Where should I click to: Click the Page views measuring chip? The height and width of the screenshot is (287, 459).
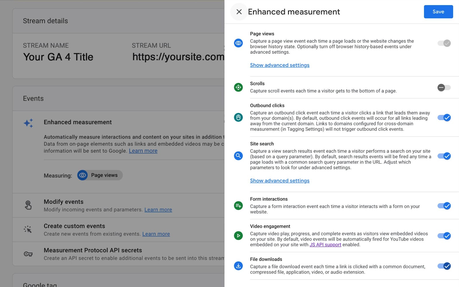pyautogui.click(x=100, y=175)
